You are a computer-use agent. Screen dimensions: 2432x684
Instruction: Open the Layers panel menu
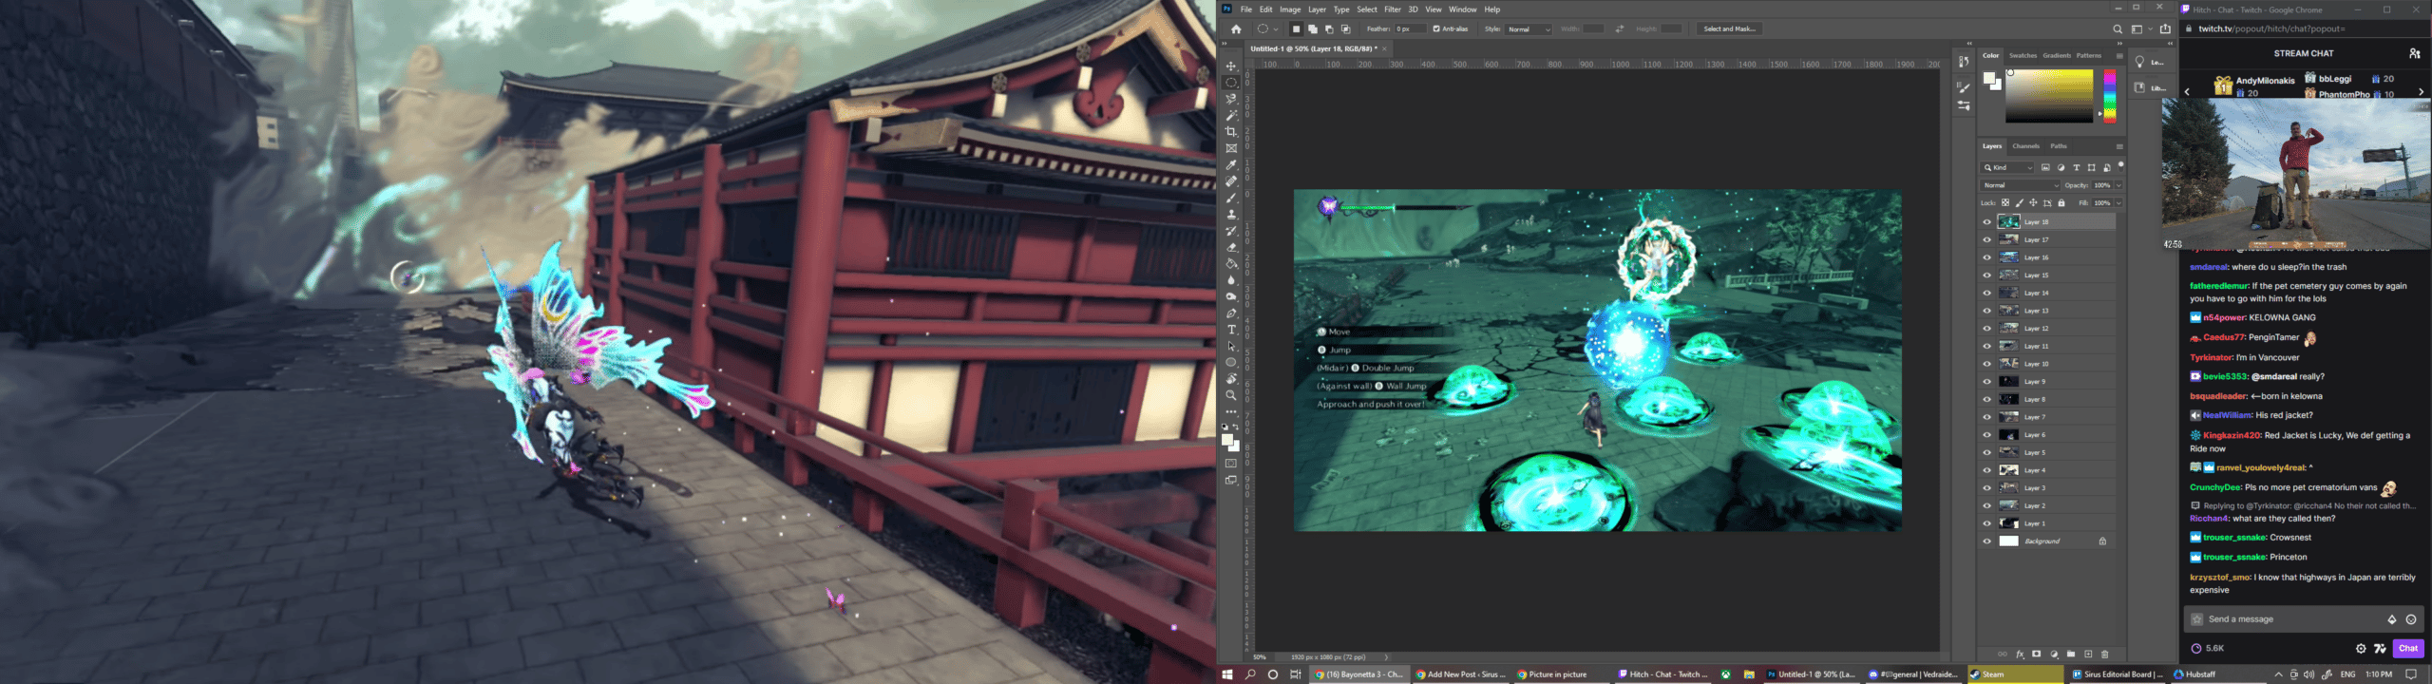click(x=2119, y=147)
